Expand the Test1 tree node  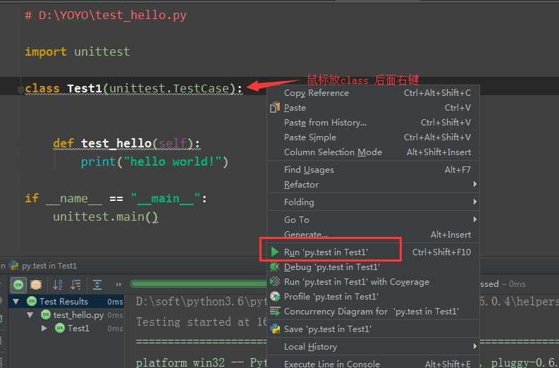44,328
